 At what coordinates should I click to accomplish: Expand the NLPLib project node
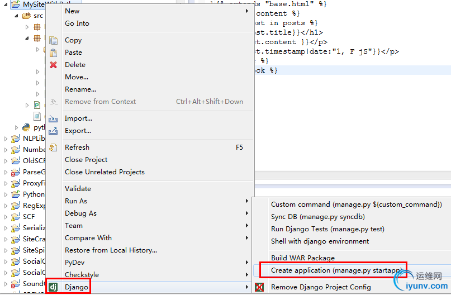6,139
